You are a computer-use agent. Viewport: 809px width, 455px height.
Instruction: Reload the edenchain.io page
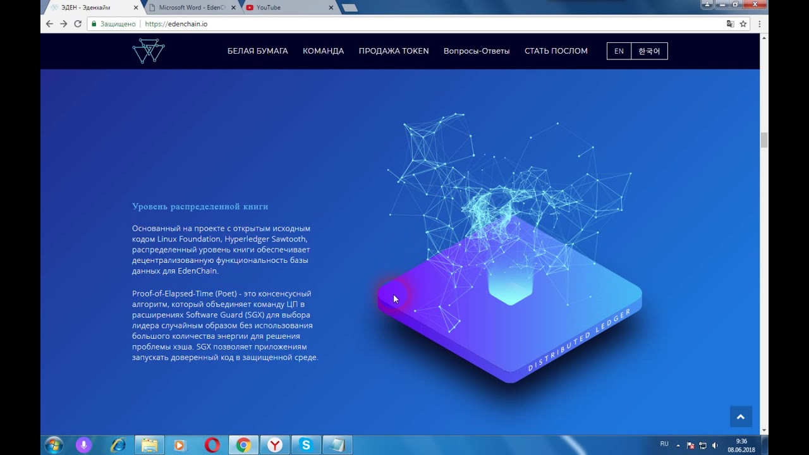(78, 24)
